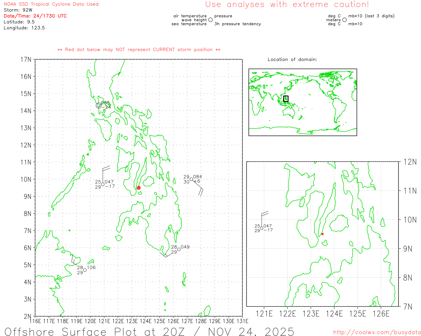
Task: Click the '131E' longitude label on main map
Action: click(x=242, y=321)
